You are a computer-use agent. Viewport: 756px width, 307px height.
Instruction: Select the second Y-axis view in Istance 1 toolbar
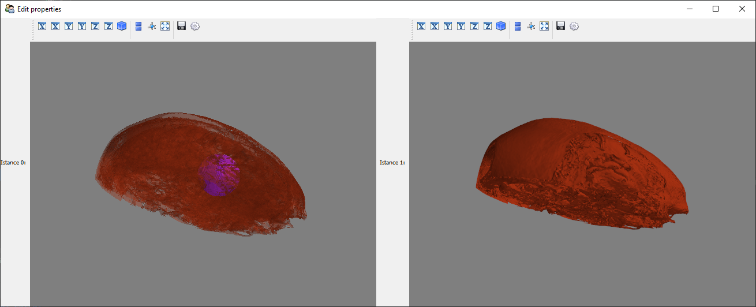pyautogui.click(x=461, y=26)
